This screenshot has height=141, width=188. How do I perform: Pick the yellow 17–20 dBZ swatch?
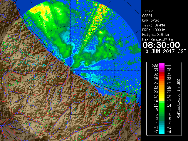click(162, 96)
